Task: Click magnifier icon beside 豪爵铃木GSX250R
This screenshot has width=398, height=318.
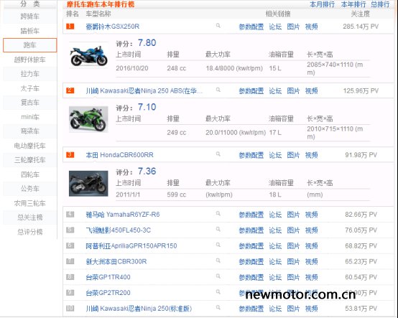Action: pyautogui.click(x=218, y=26)
